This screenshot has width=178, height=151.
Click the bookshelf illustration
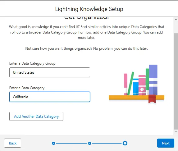(136, 84)
